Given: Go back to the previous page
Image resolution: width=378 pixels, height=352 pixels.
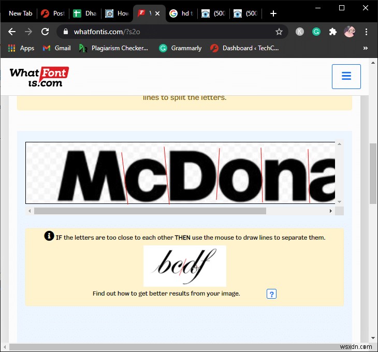Looking at the screenshot, I should click(12, 32).
